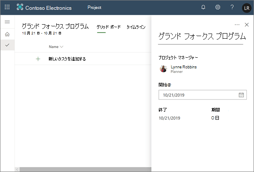
Task: Toggle the hamburger navigation menu
Action: pos(7,22)
